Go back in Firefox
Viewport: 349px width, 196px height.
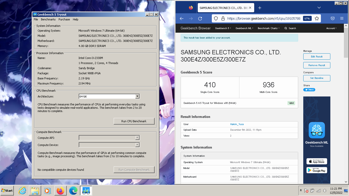coord(182,18)
